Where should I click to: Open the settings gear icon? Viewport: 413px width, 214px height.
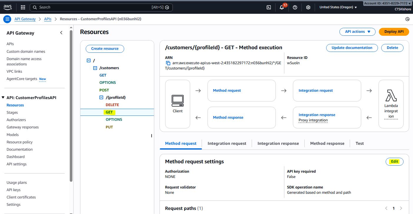(x=308, y=7)
